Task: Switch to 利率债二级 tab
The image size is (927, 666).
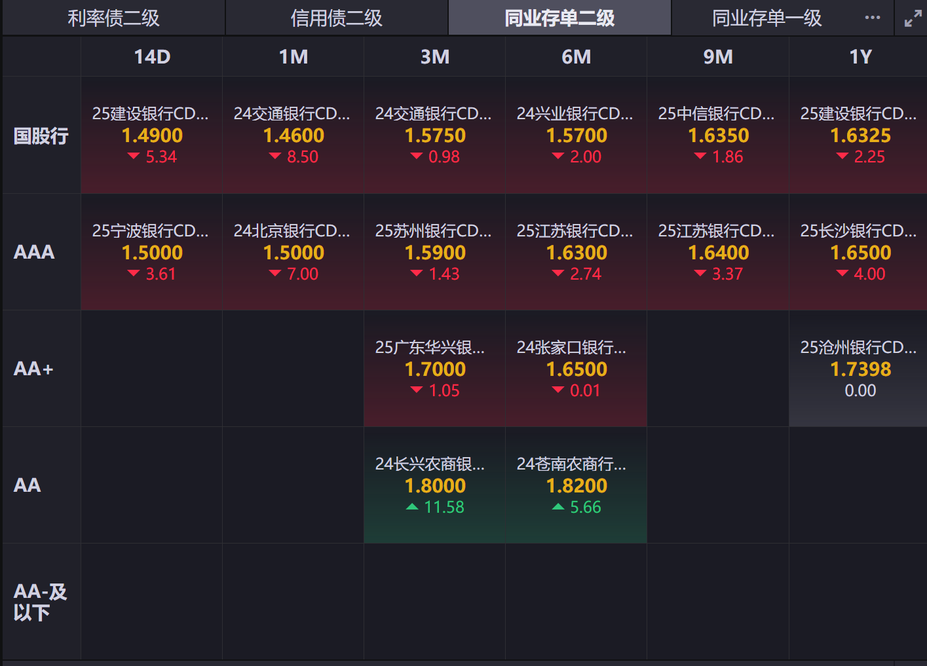Action: (x=114, y=18)
